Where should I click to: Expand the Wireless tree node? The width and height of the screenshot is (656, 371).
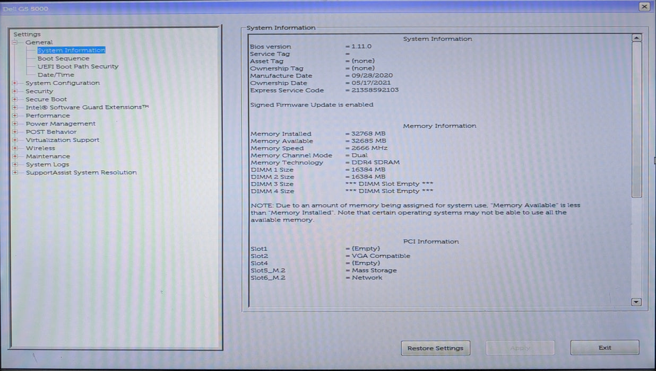[x=15, y=148]
